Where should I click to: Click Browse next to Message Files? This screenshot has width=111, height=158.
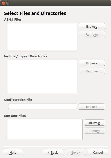tap(94, 123)
